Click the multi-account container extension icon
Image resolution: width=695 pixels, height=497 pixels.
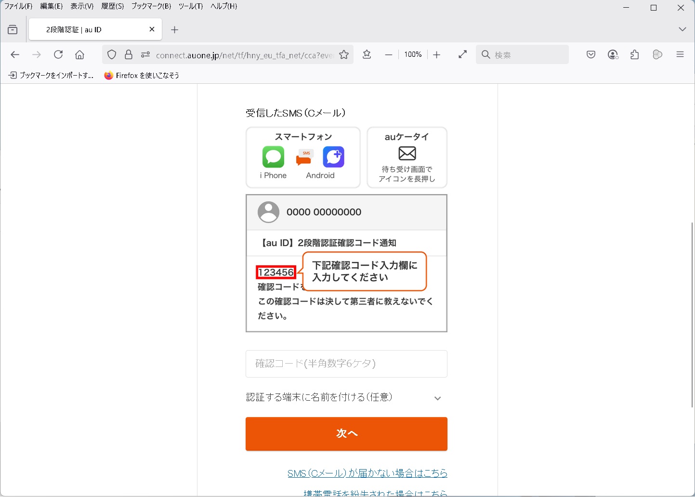pos(657,55)
